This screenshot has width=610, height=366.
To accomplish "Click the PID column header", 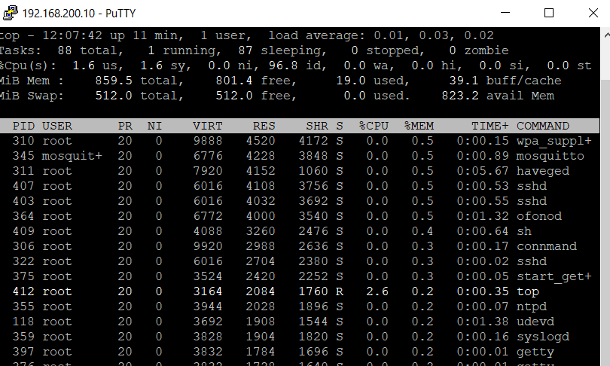I will tap(23, 126).
